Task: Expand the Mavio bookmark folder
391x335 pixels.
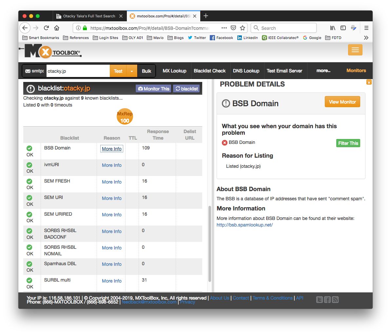Action: (155, 38)
